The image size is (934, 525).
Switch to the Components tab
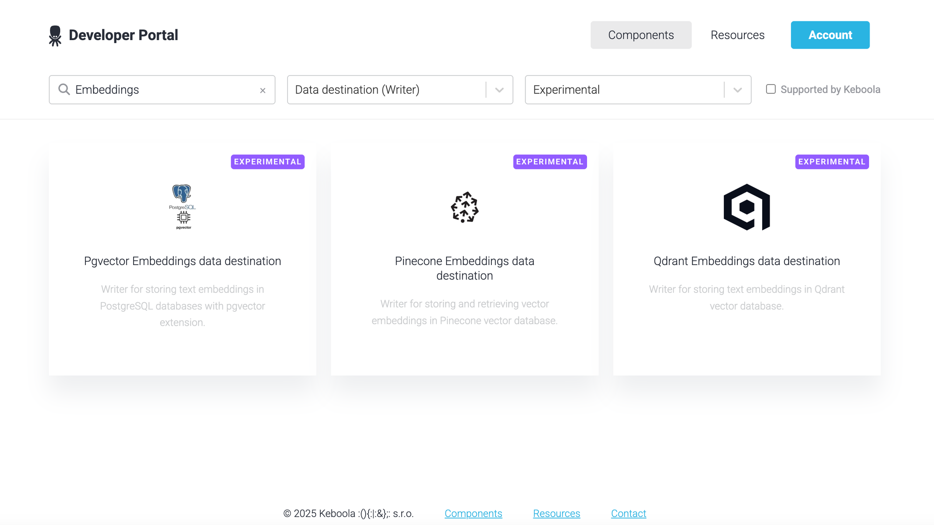pos(641,35)
